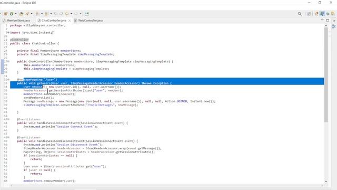337x190 pixels.
Task: Click the private final SimpMessagingTemplate line
Action: coord(65,54)
